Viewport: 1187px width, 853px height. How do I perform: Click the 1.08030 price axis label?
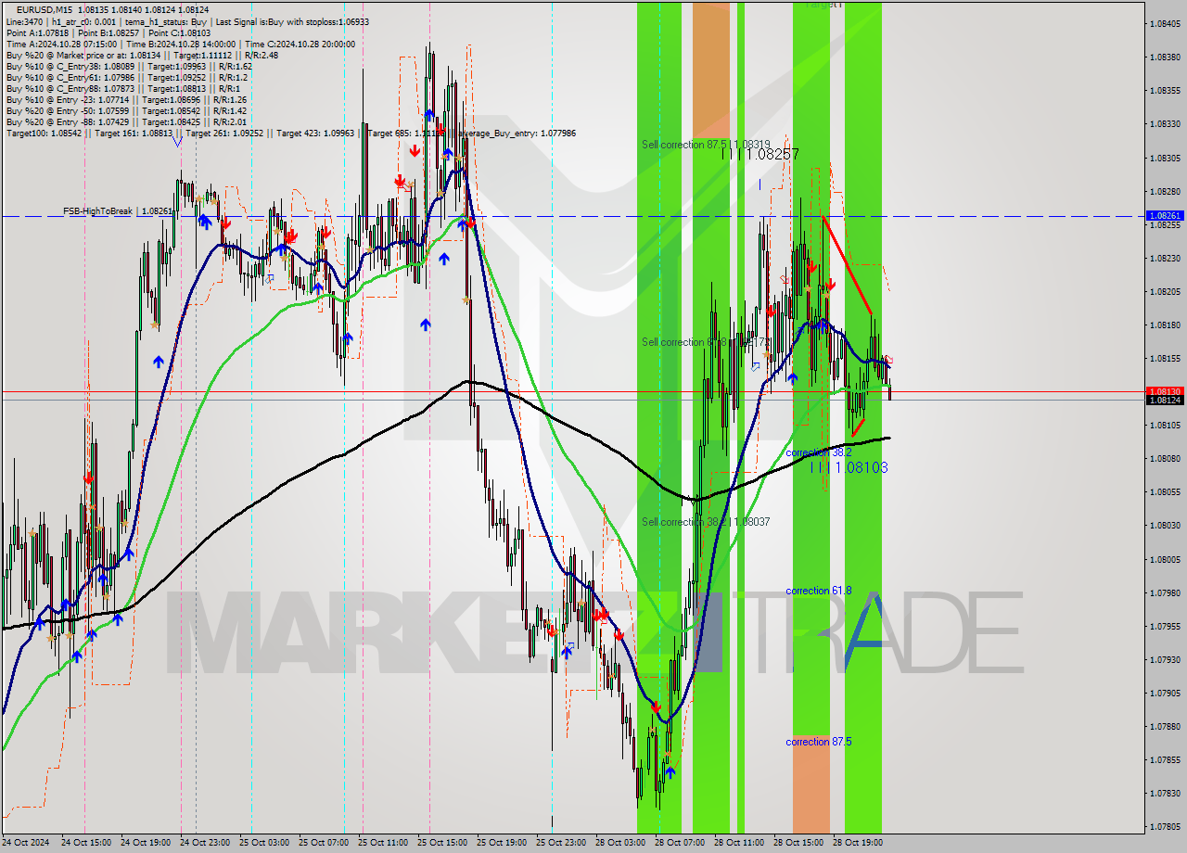coord(1166,526)
